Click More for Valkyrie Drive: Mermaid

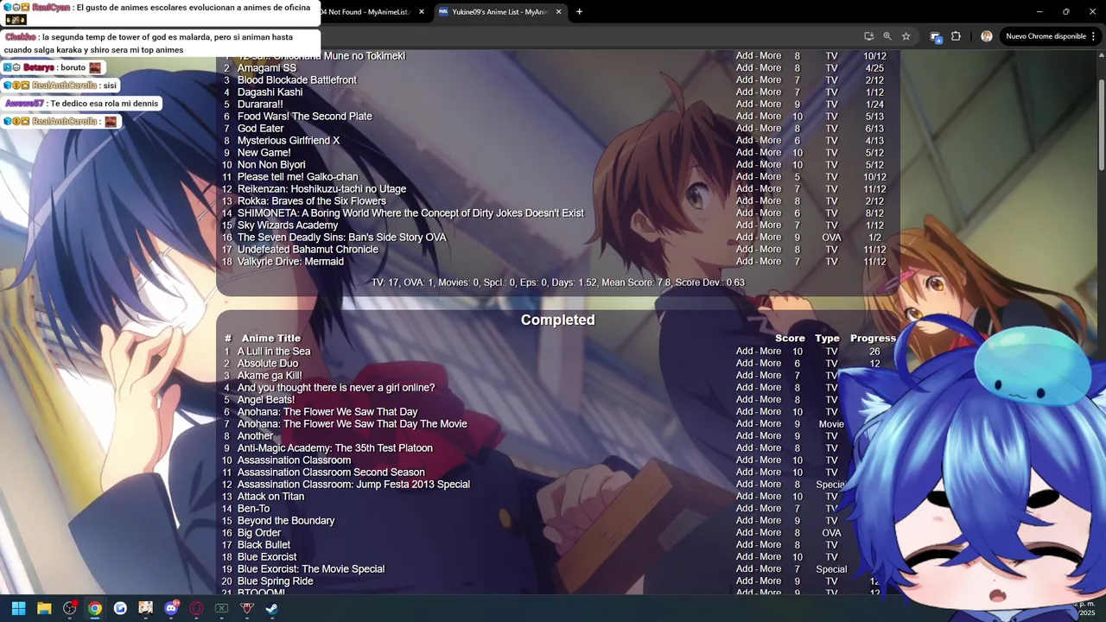pyautogui.click(x=771, y=262)
